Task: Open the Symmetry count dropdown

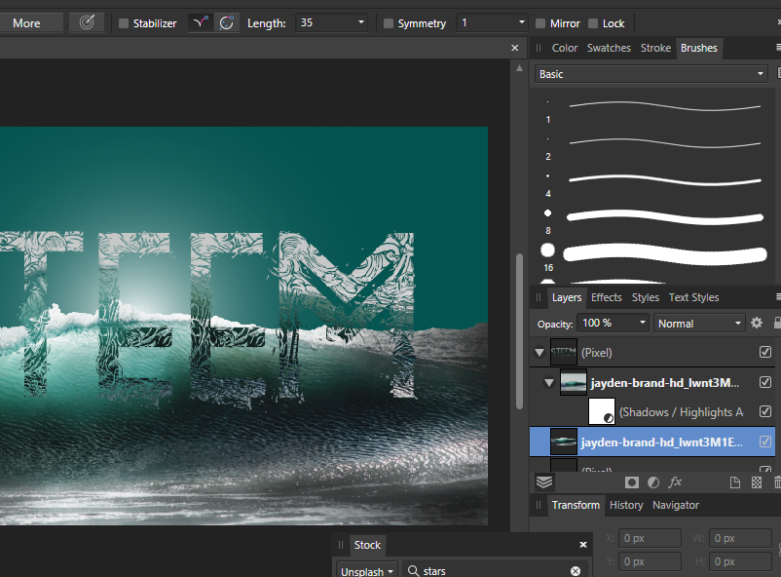Action: tap(522, 23)
